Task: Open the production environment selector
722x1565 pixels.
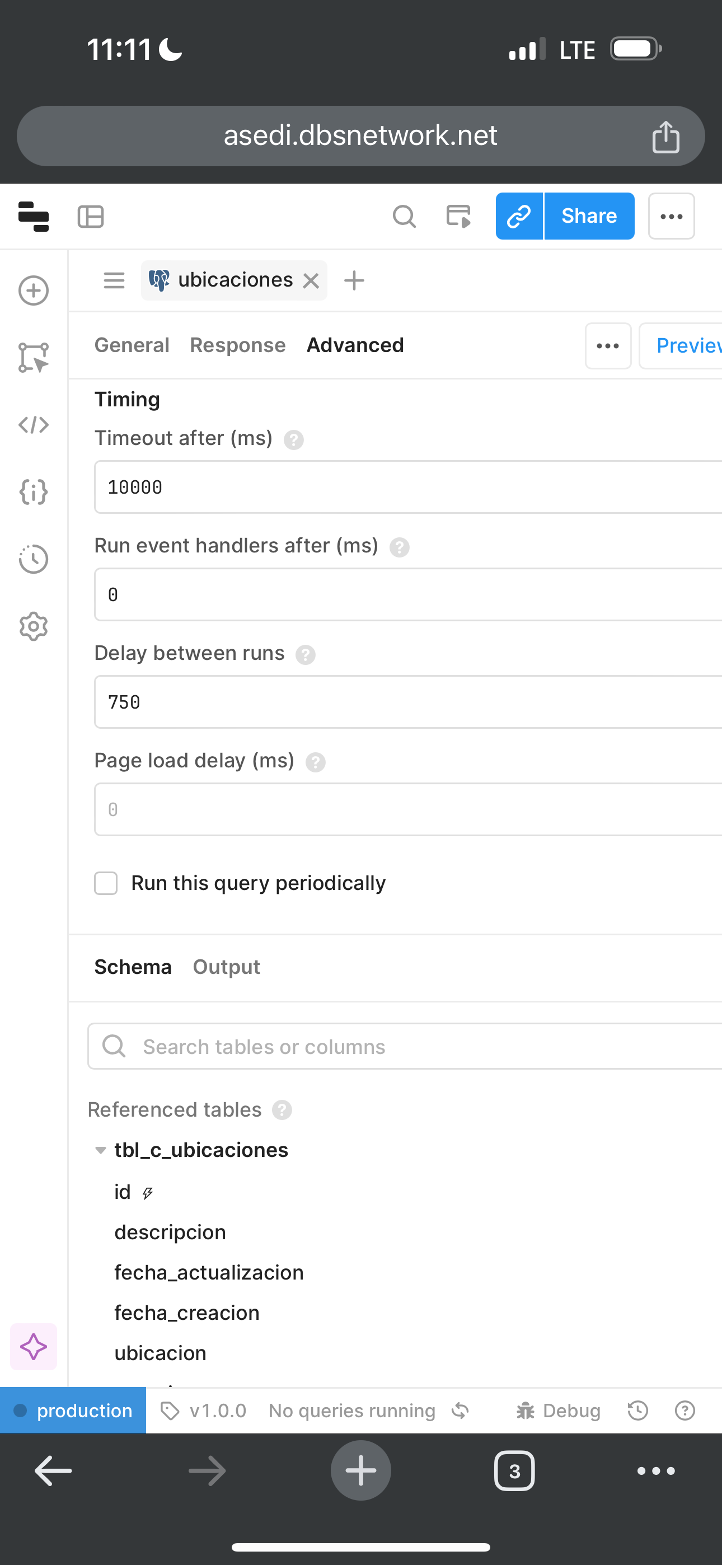Action: [x=73, y=1411]
